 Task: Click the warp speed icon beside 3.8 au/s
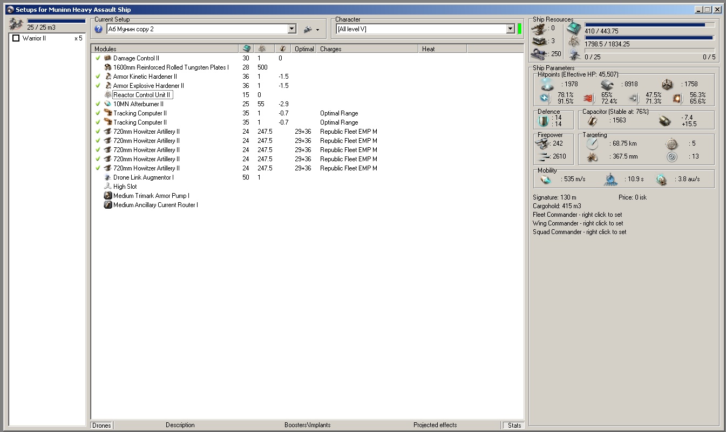point(662,179)
